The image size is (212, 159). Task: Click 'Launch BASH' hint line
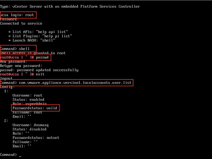point(32,40)
